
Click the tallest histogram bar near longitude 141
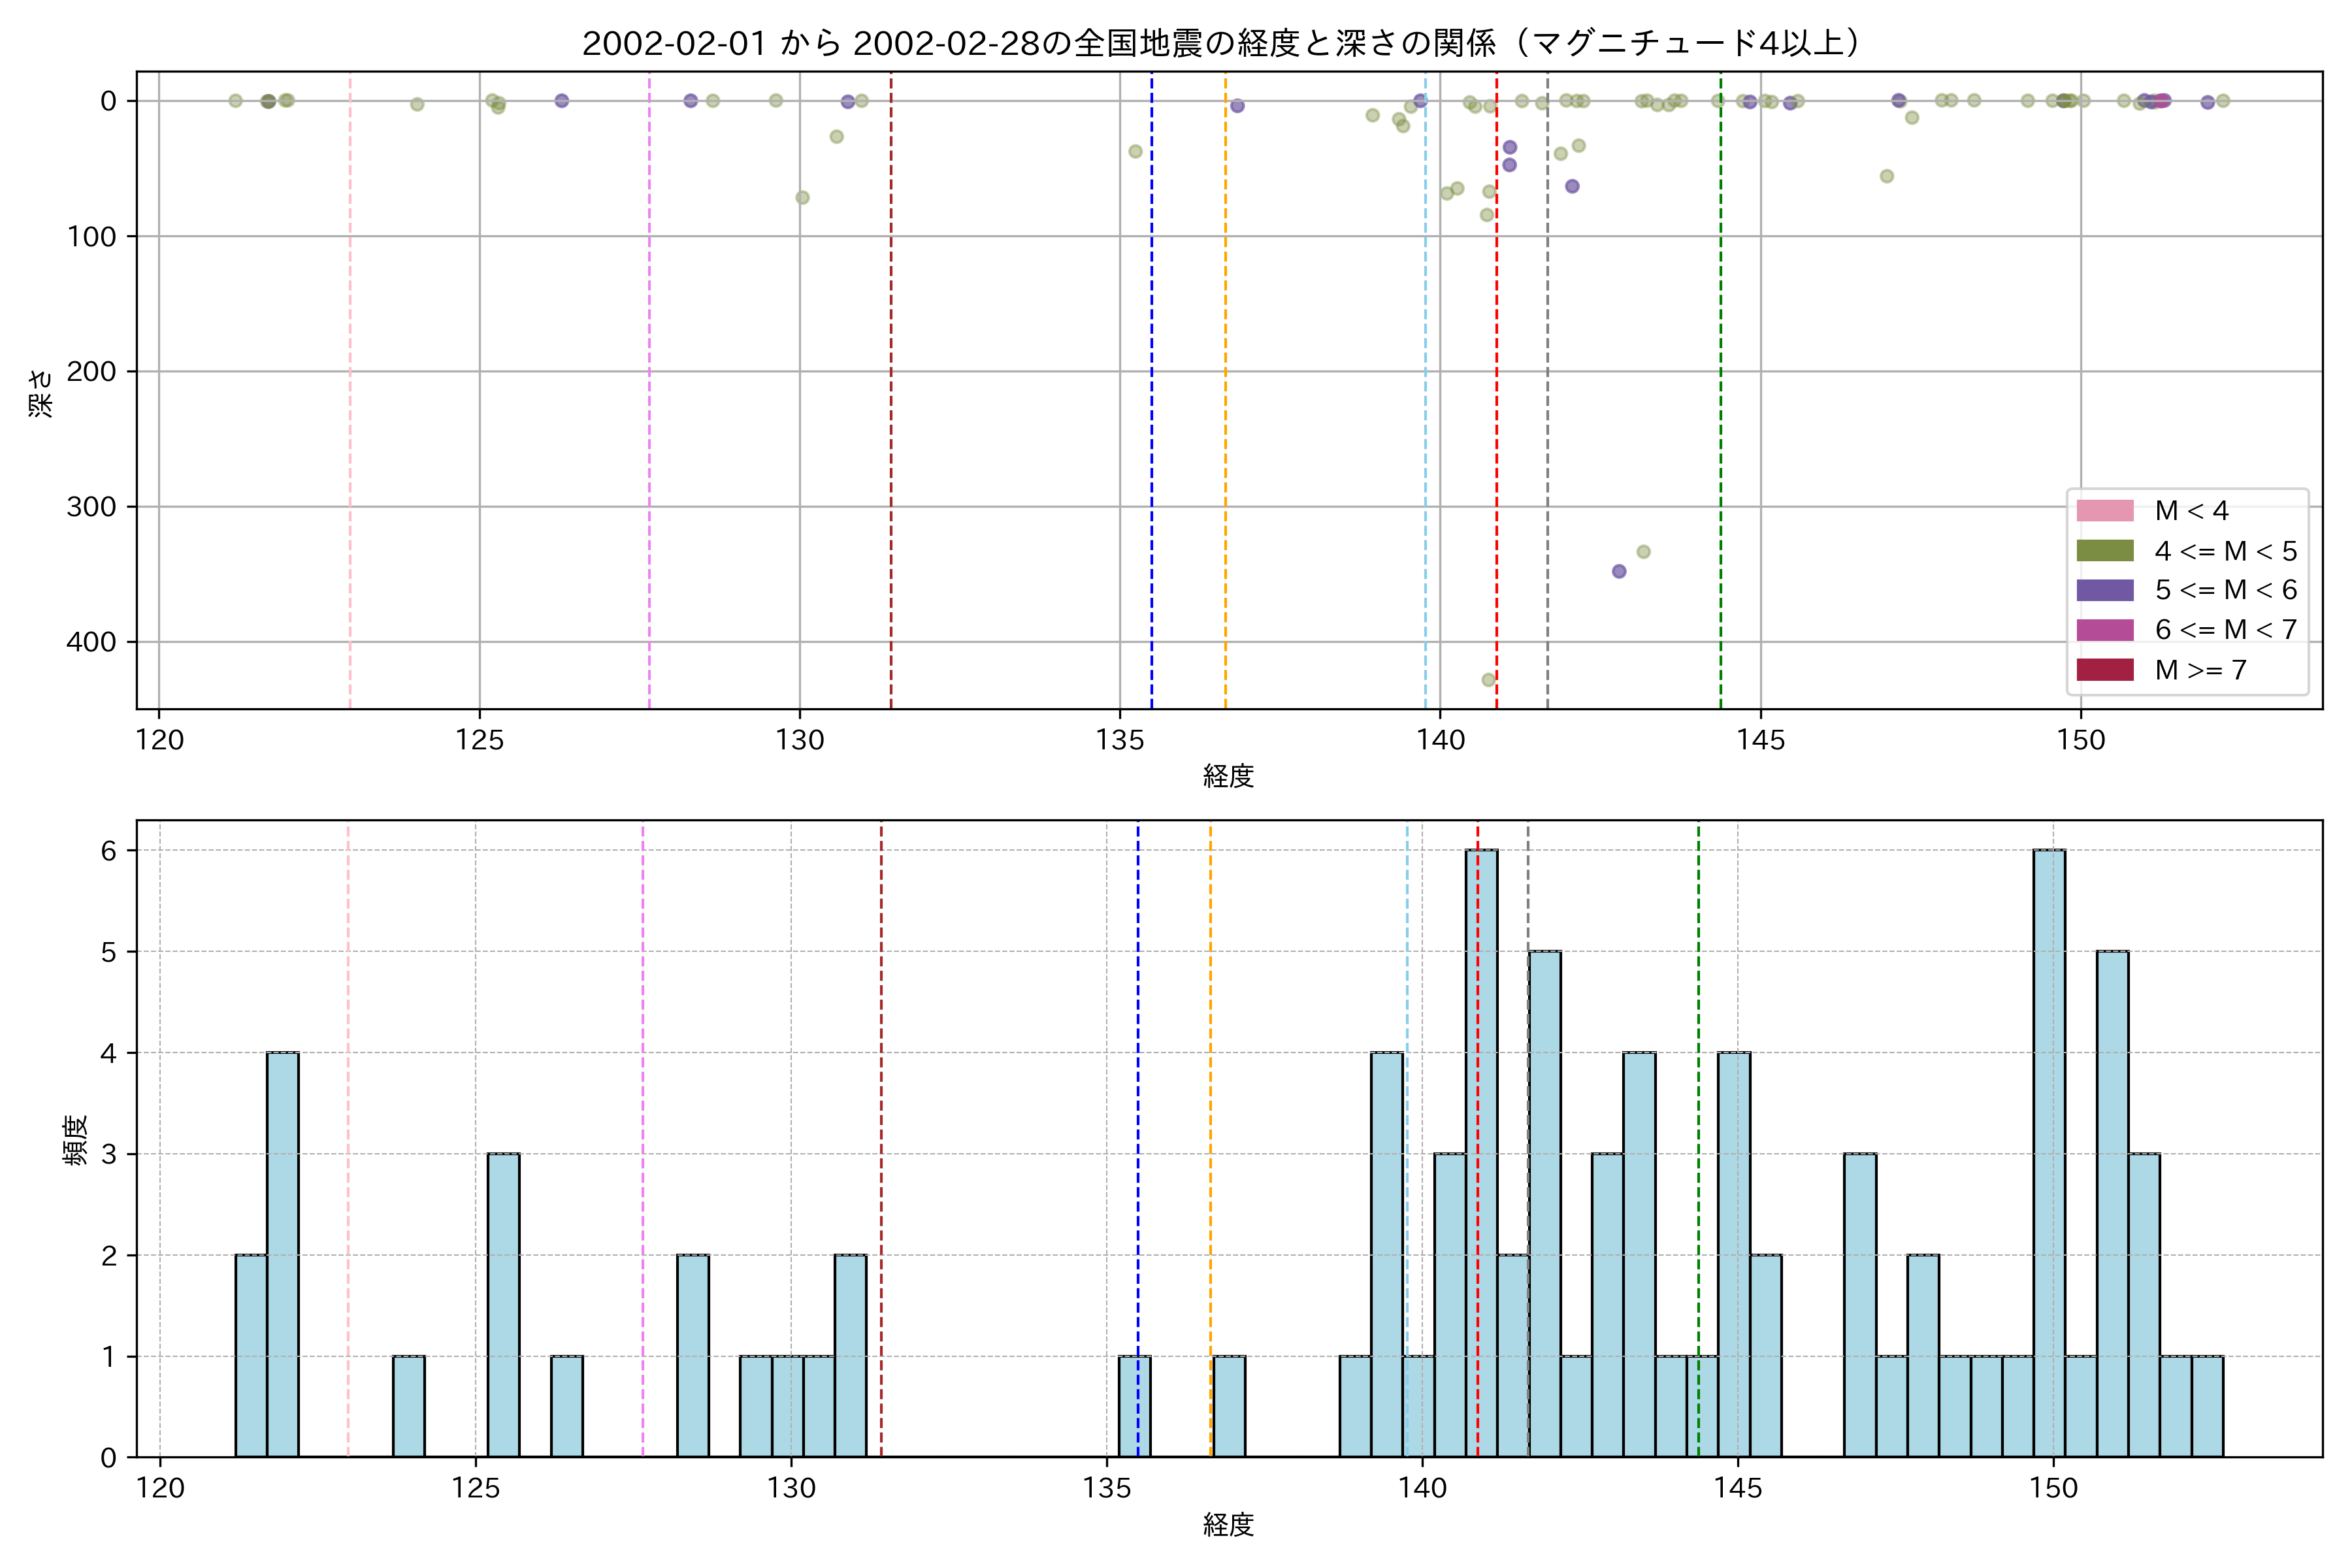pos(1488,1150)
